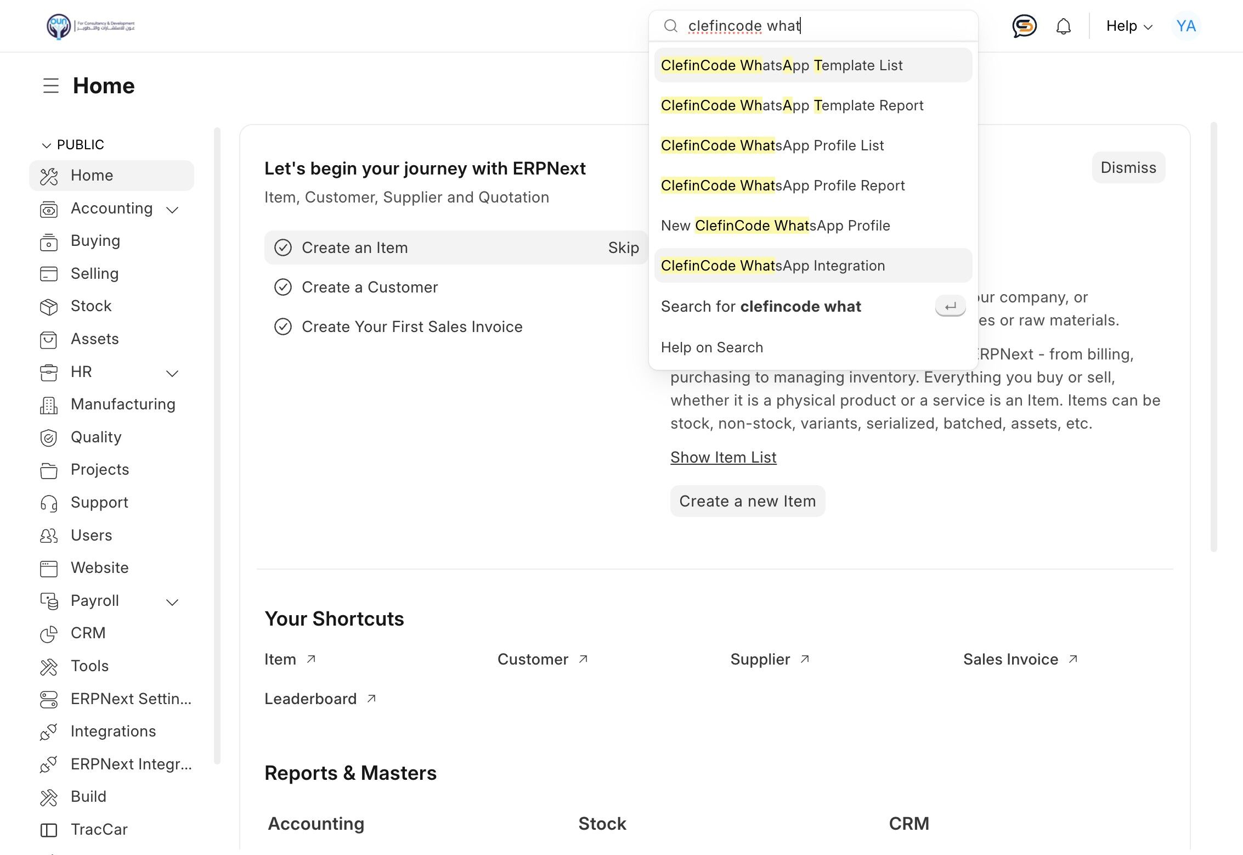Click the notifications bell icon
This screenshot has height=855, width=1243.
[x=1063, y=26]
